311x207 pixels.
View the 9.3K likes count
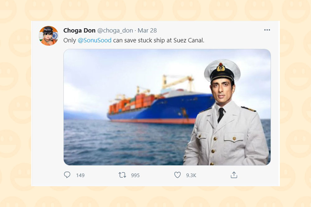coord(191,175)
